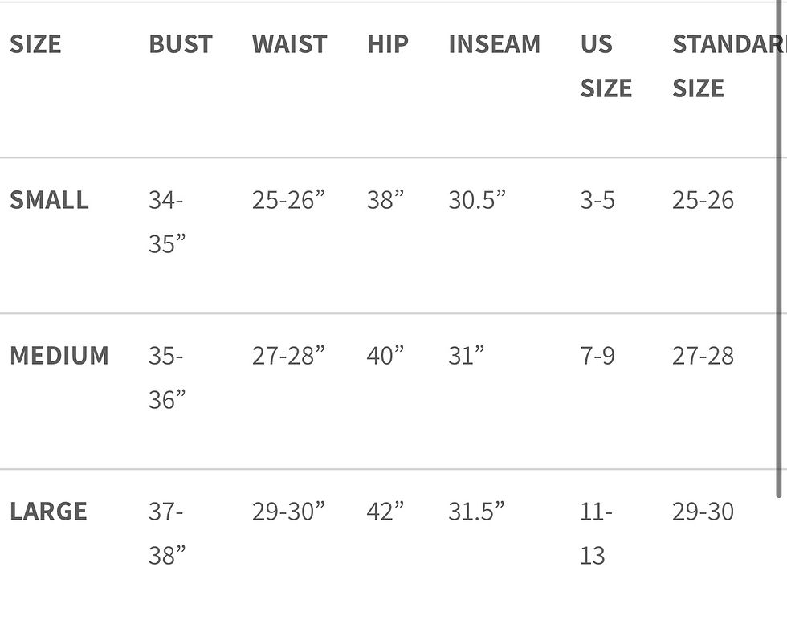Click the INSEAM column header

coord(495,44)
